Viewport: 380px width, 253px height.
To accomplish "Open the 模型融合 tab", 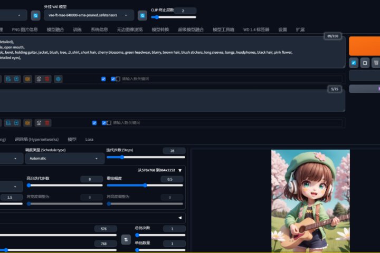I will [55, 30].
